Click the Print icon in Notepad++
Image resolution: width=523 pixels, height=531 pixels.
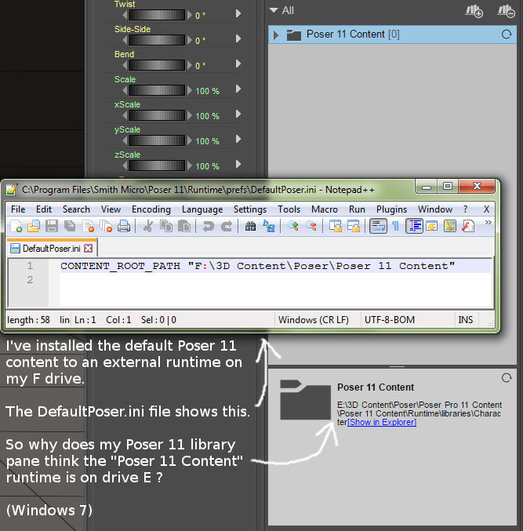pyautogui.click(x=124, y=226)
